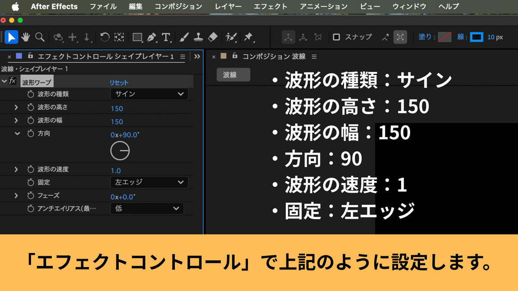Collapse the 波形ワープ effect group
518x291 pixels.
click(x=4, y=81)
